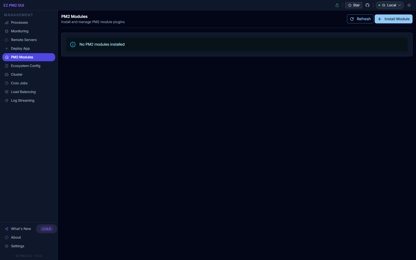Star the repository using the Star button
Viewport: 416px width, 260px height.
point(353,5)
